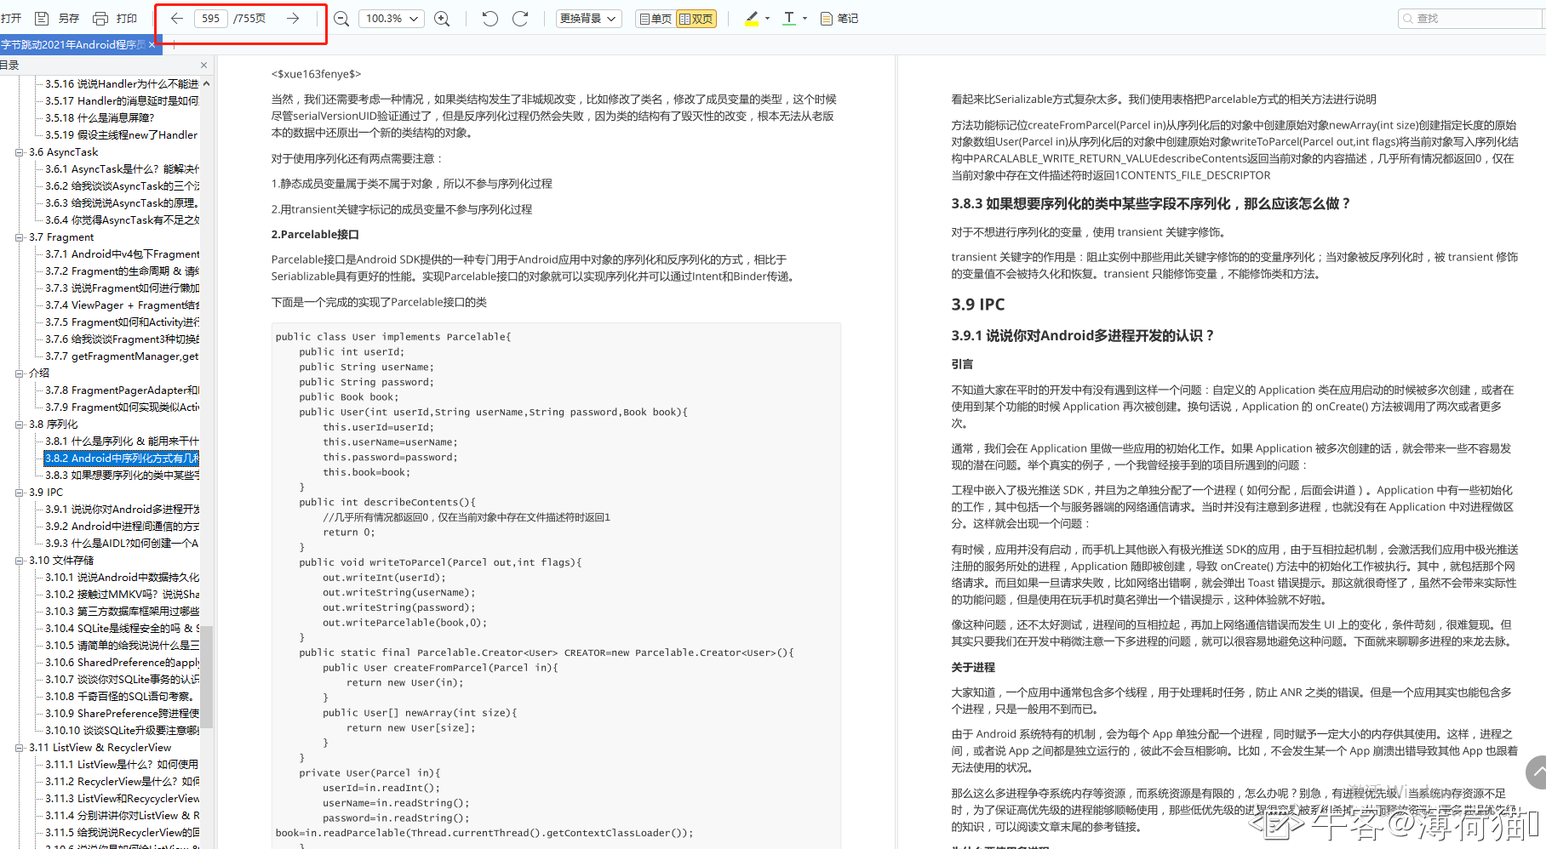The image size is (1546, 849).
Task: Close the 目录 sidebar panel
Action: (x=203, y=65)
